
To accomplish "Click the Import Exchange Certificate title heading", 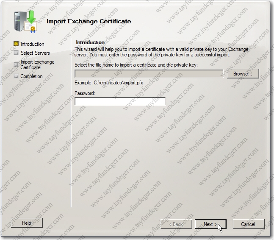I will click(89, 21).
